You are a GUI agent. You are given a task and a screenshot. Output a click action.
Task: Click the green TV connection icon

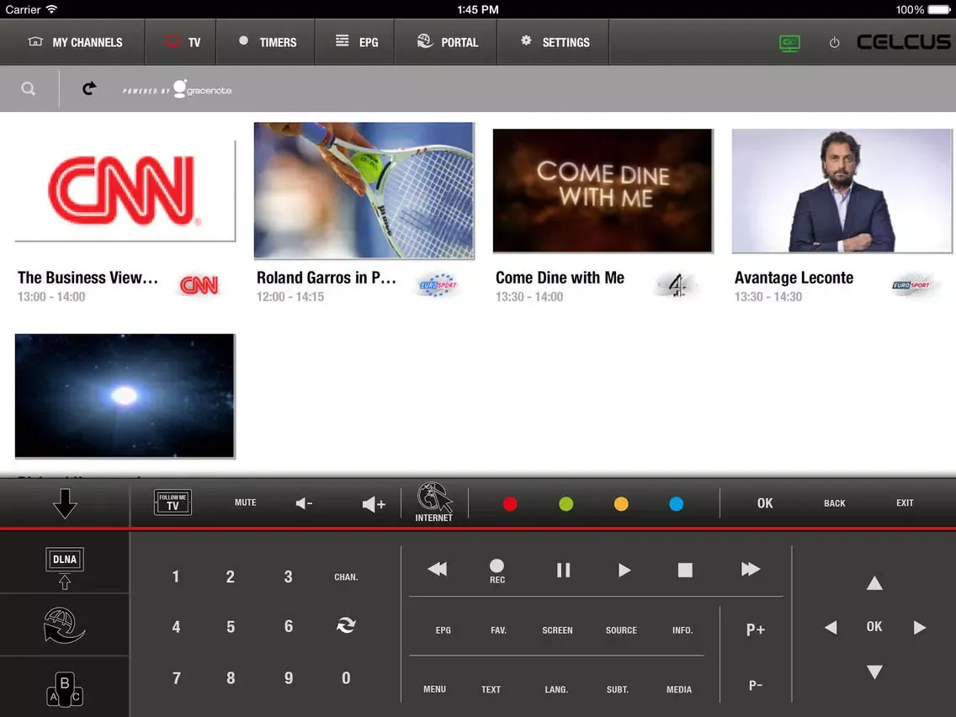789,43
